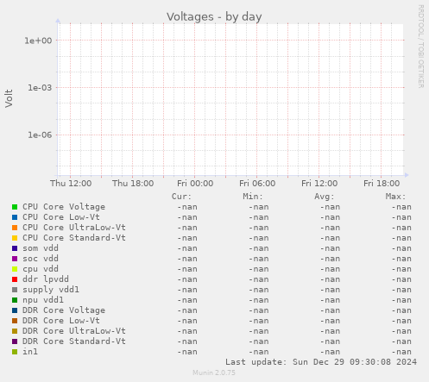The image size is (429, 382).
Task: Click the '1e+00' y-axis label
Action: coord(38,41)
